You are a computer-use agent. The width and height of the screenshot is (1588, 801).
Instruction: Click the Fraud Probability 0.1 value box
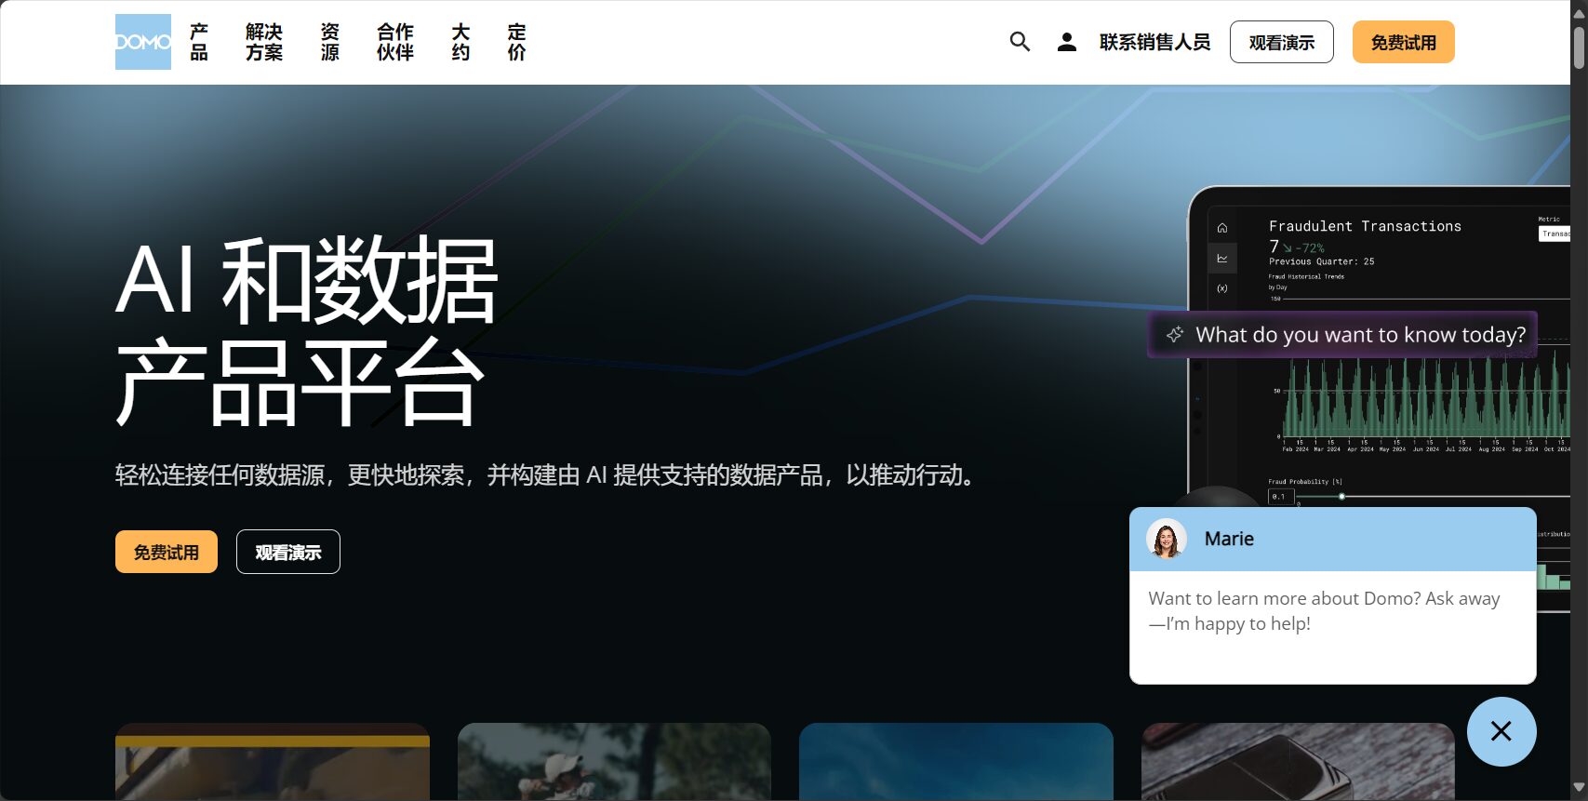tap(1280, 497)
